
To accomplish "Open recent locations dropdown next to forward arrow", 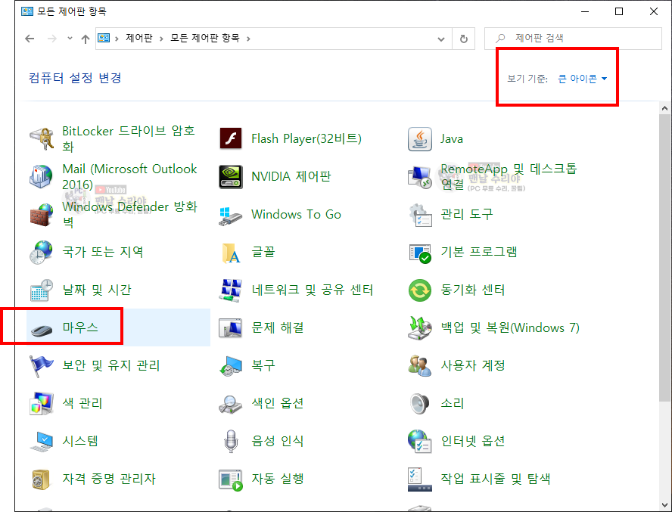I will point(70,38).
